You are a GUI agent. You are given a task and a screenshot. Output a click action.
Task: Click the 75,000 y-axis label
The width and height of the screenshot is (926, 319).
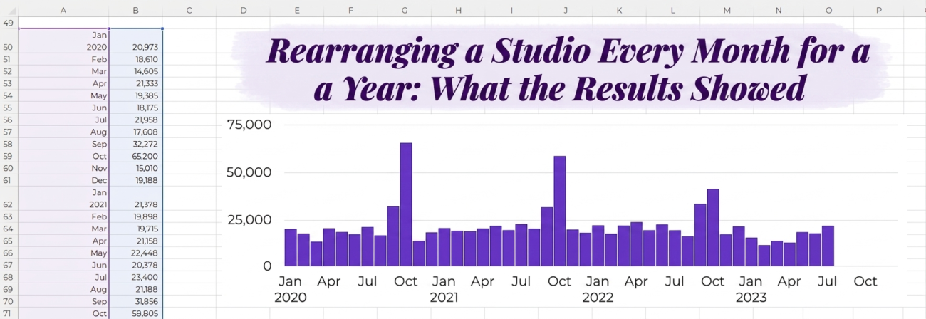[249, 125]
